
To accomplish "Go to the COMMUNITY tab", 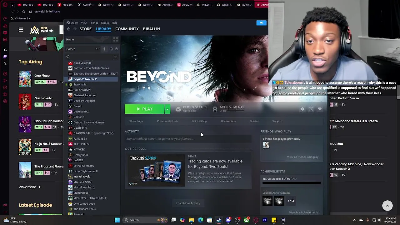I will (x=127, y=29).
